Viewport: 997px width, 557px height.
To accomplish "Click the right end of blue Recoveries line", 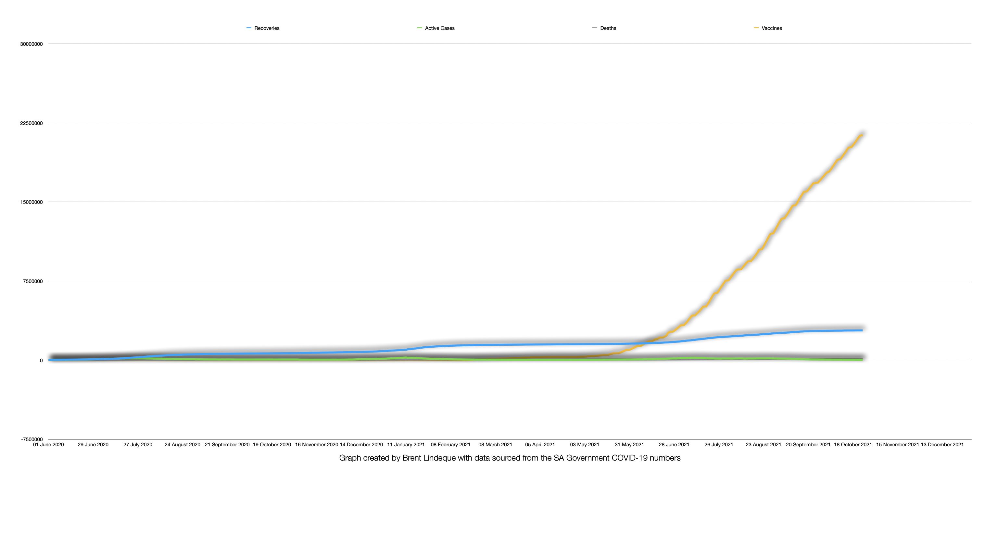I will (862, 330).
